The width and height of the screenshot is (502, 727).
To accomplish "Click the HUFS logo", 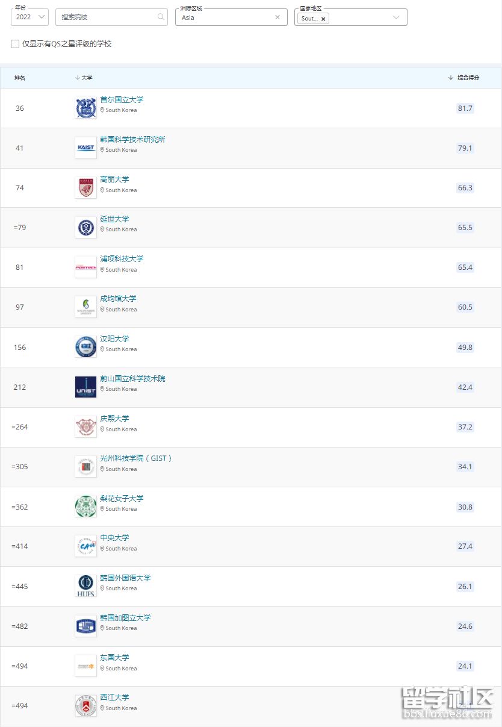I will (x=85, y=586).
